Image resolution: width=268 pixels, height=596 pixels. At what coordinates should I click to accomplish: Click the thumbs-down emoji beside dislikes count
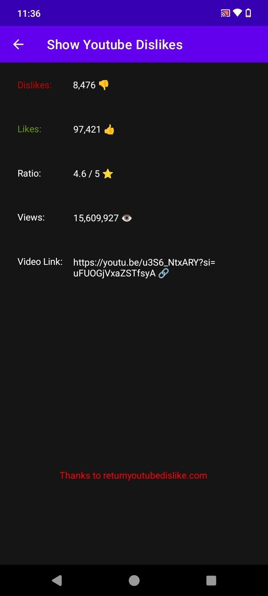point(104,85)
